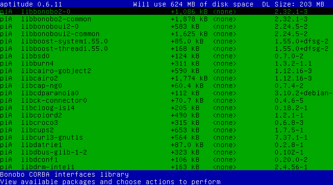The height and width of the screenshot is (185, 333).
Task: Click the piA status flag of libdatrie1
Action: (6, 145)
